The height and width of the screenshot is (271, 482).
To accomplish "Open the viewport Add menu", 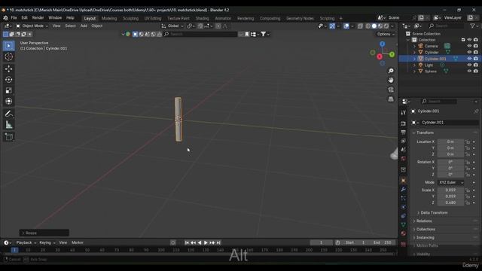I will 84,26.
